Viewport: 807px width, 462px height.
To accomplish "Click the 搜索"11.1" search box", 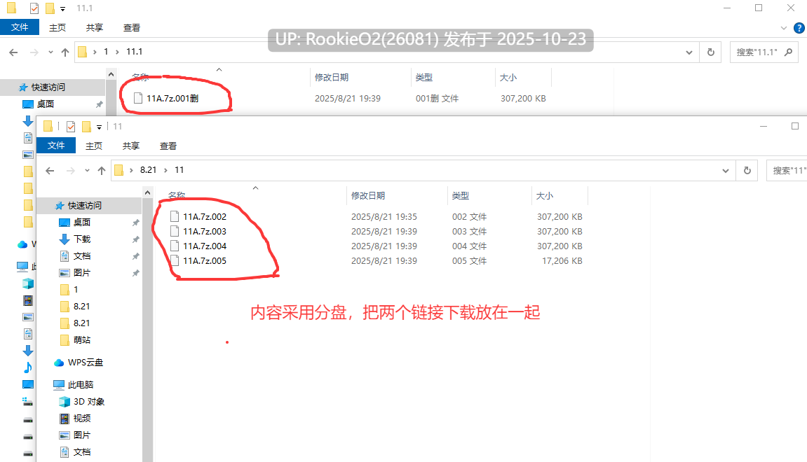I will pos(764,52).
